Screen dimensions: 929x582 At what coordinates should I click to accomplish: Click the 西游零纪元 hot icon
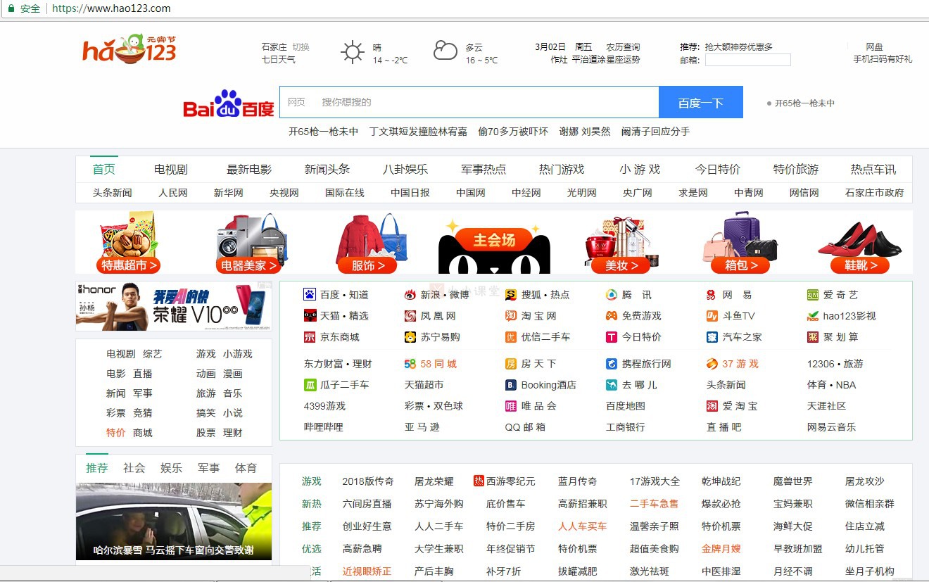point(479,481)
